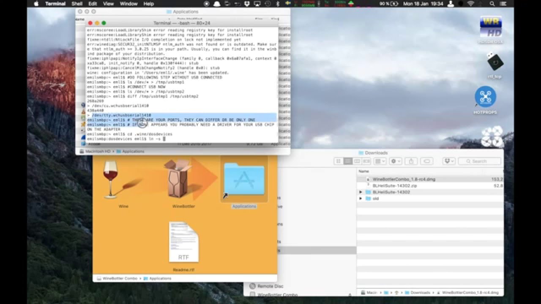Open the View menu
This screenshot has width=541, height=304.
108,4
